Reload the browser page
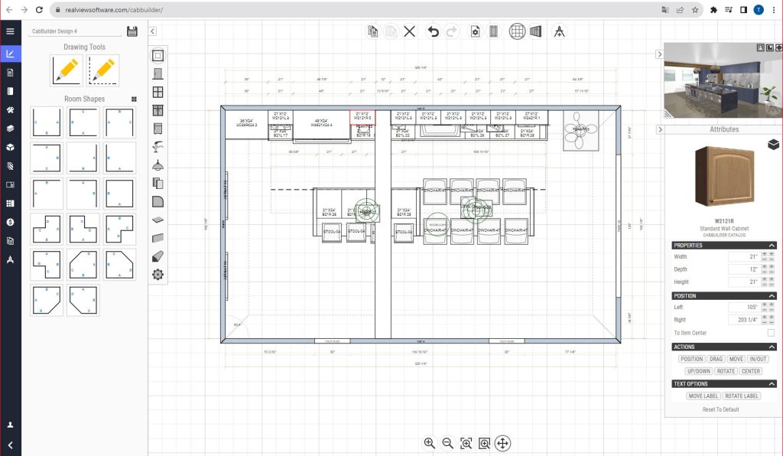 coord(39,9)
